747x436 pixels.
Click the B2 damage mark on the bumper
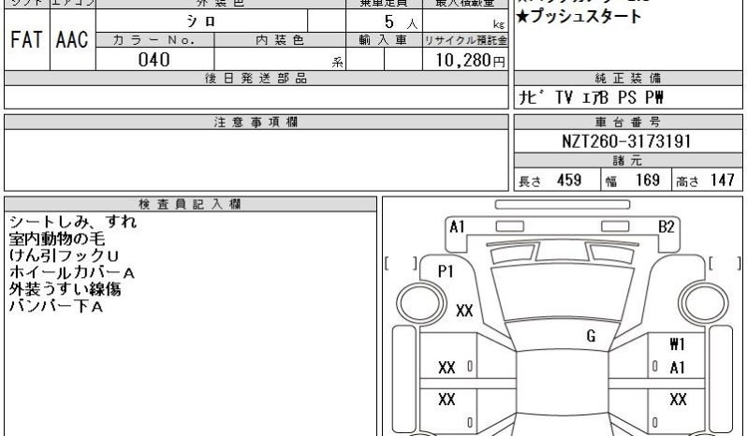click(x=666, y=226)
